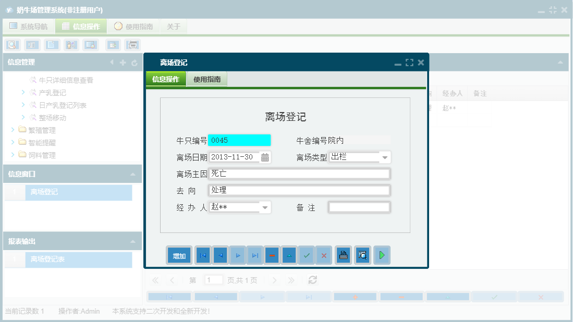Cancel editing with the red X icon
Viewport: 573px width, 322px height.
point(324,255)
